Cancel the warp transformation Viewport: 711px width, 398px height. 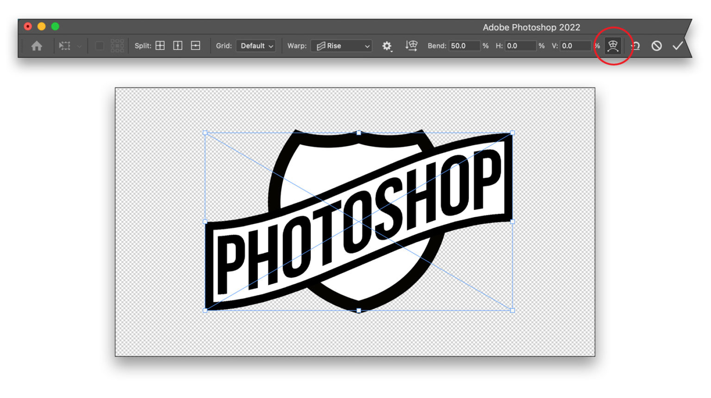[656, 46]
